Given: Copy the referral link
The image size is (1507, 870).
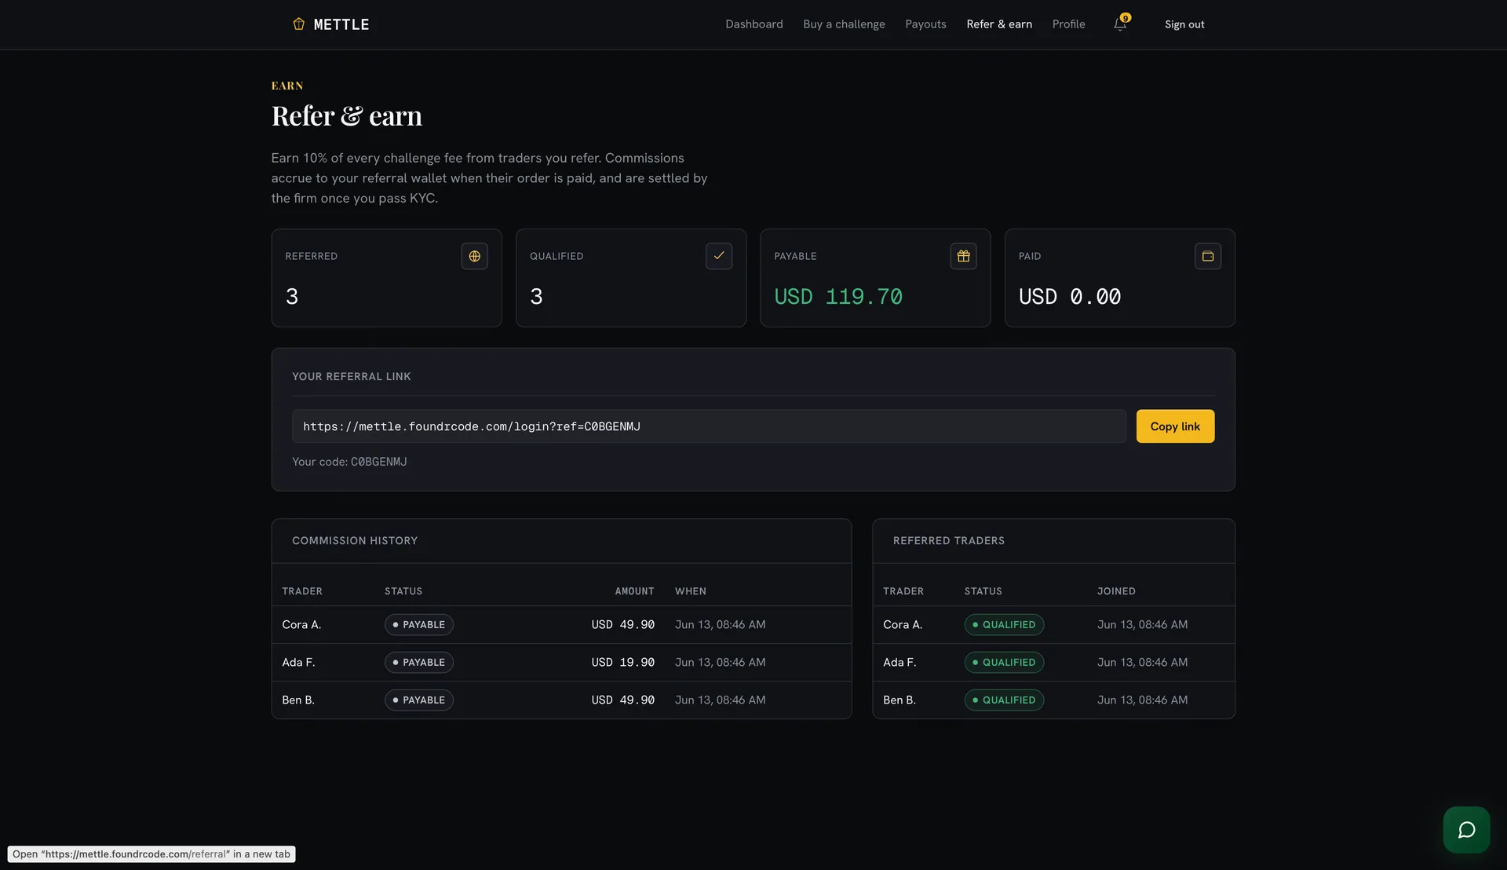Looking at the screenshot, I should pos(1175,426).
